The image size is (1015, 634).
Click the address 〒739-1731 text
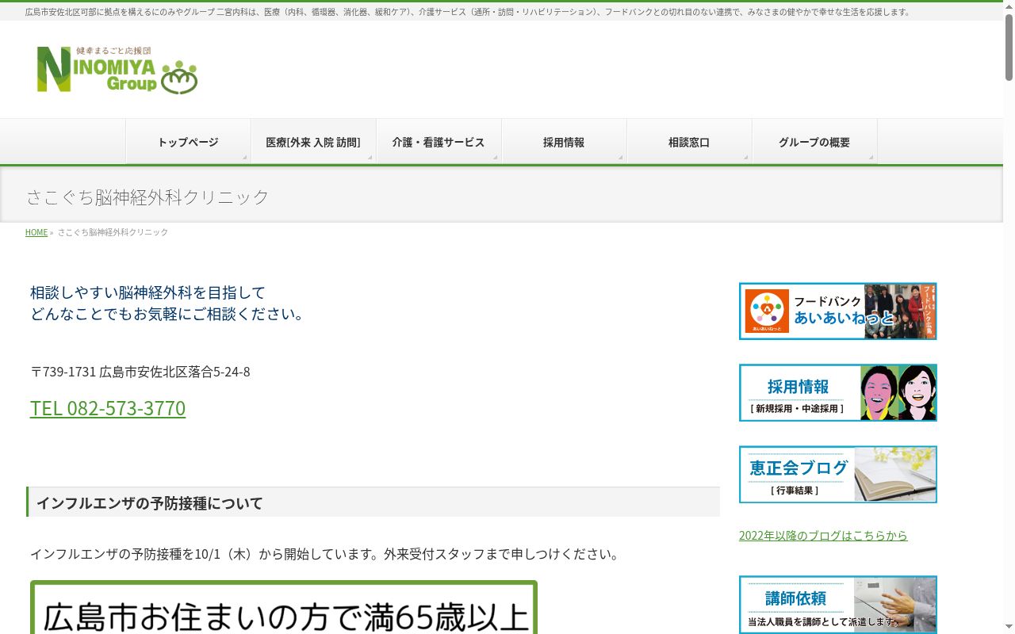140,372
